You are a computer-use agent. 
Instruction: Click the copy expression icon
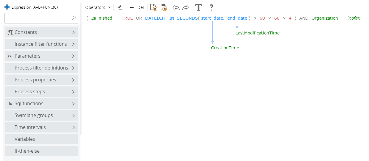pos(154,7)
